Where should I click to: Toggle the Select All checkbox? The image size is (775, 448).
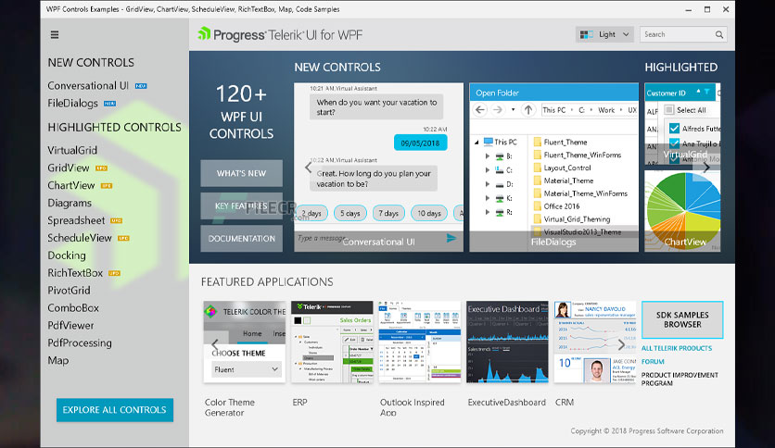(x=669, y=110)
